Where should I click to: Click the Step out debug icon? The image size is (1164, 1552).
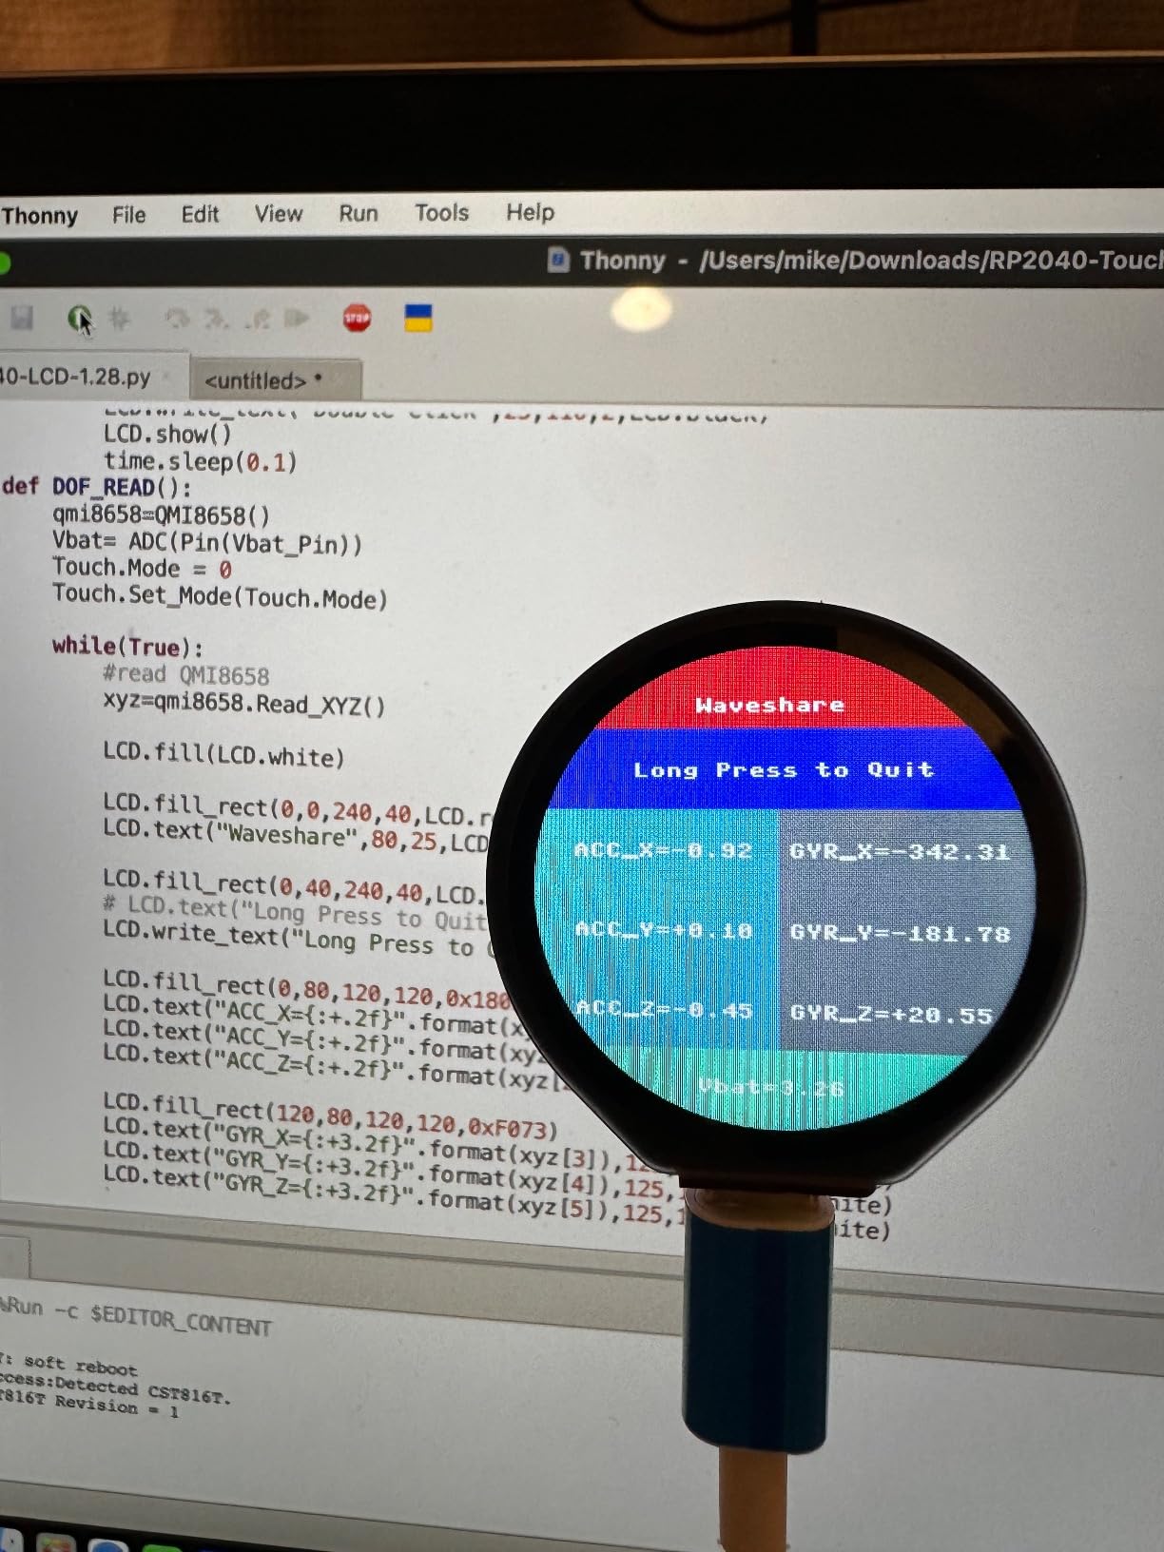coord(257,319)
